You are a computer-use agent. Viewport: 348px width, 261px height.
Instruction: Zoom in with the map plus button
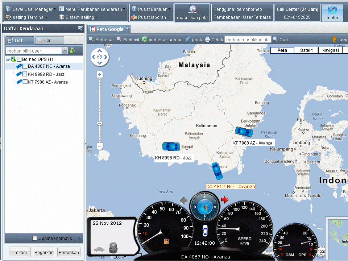coord(100,74)
